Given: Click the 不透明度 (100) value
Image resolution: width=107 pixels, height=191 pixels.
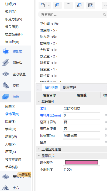Looking at the screenshot, I should click(82, 169).
